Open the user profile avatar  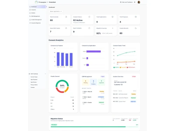point(139,2)
